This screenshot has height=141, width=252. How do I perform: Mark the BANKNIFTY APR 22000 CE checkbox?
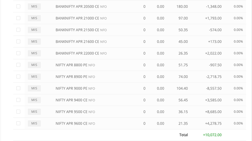tap(18, 53)
